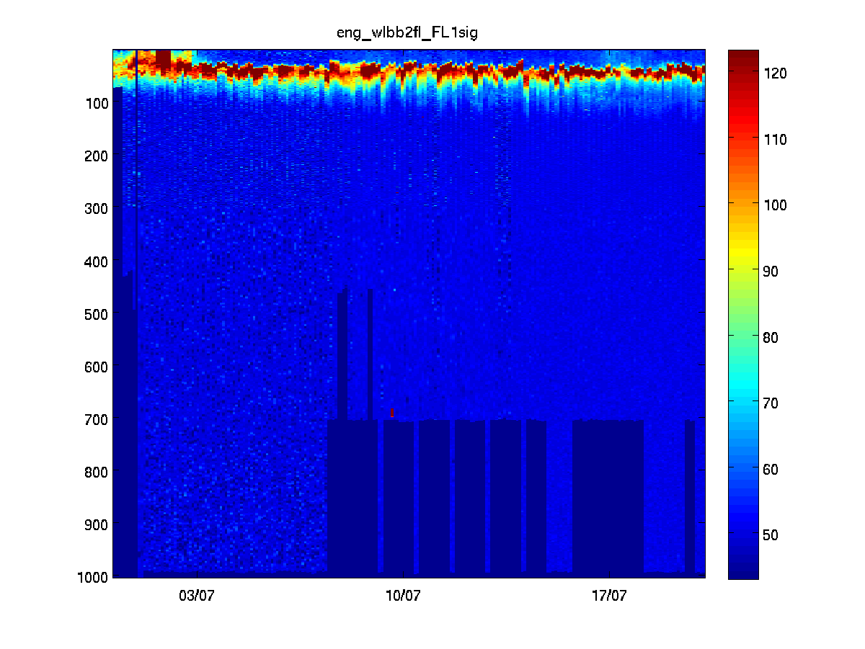Click the y-axis label 400
The width and height of the screenshot is (865, 649).
pyautogui.click(x=97, y=261)
